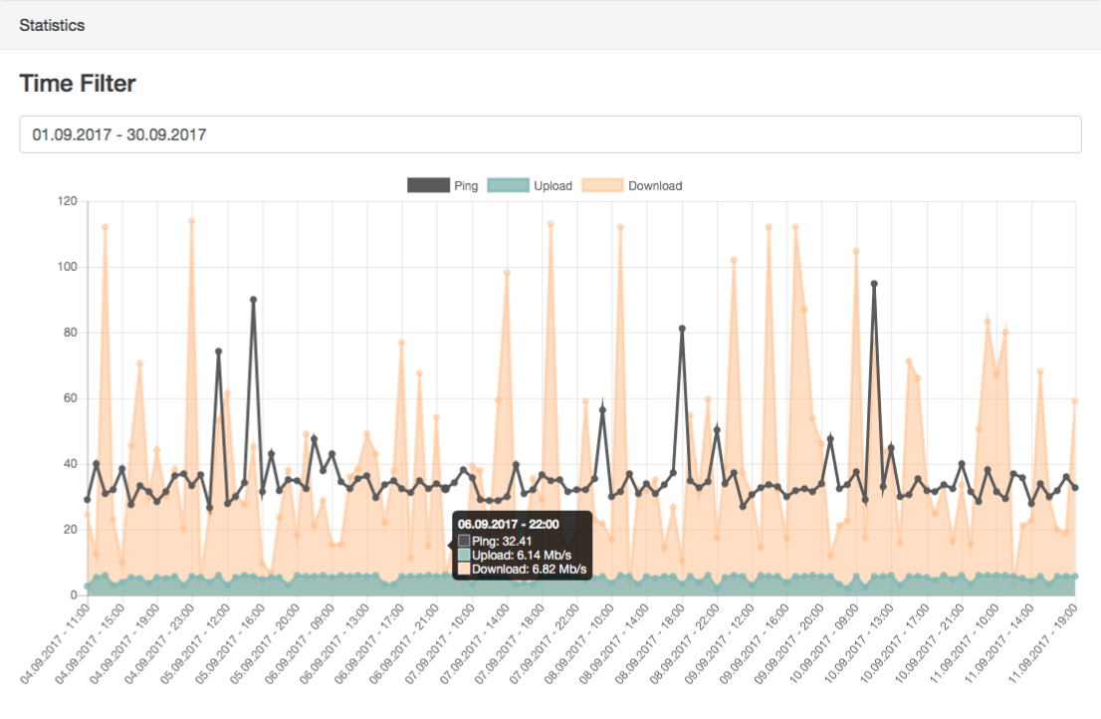Click the first ping data point on chart
Screen dimensions: 1101x719
pos(87,500)
